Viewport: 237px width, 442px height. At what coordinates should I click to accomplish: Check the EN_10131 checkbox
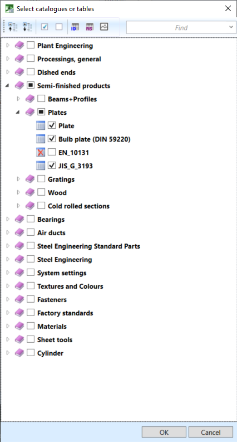coord(52,152)
